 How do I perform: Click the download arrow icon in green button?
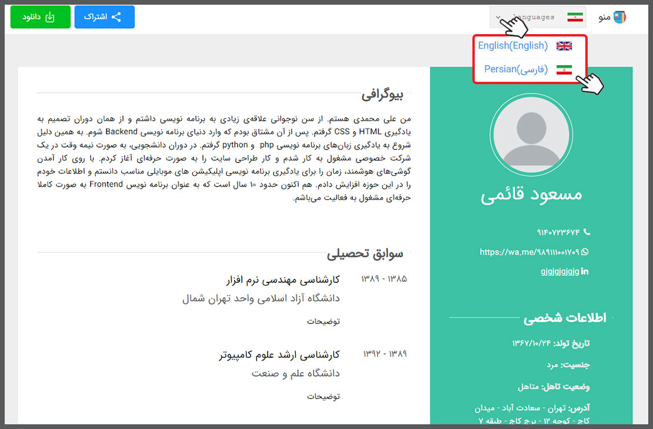click(50, 17)
